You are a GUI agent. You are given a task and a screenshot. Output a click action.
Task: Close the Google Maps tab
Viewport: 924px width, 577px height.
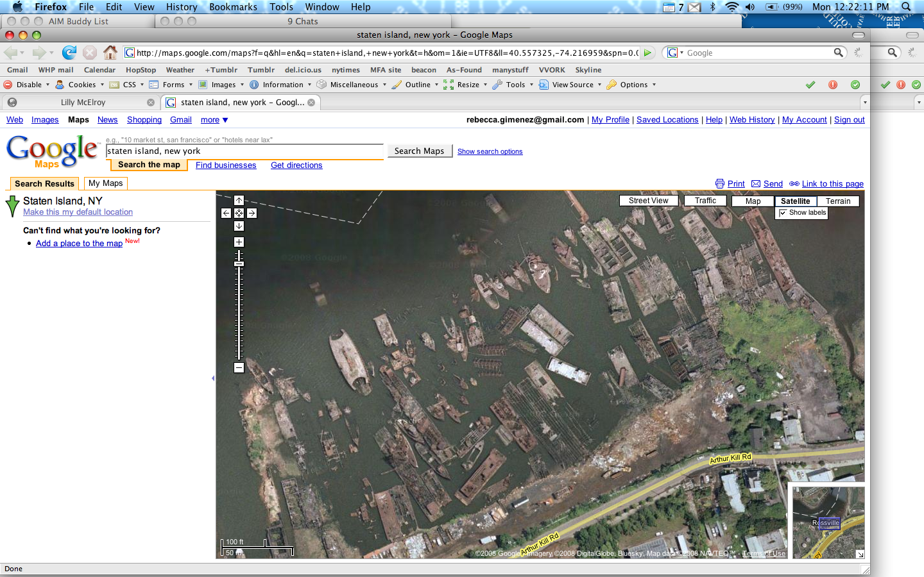point(311,103)
